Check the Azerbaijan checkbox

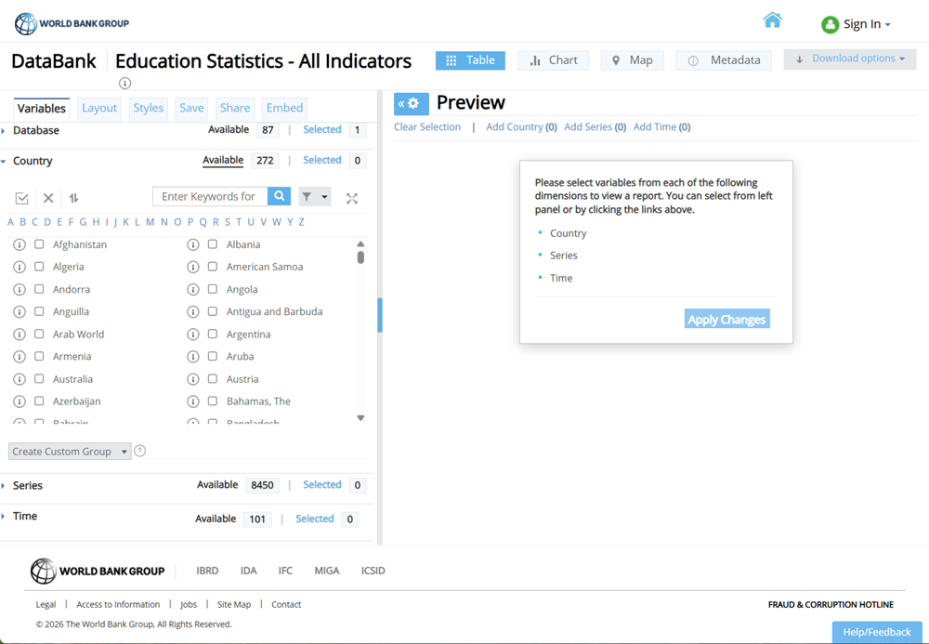click(39, 401)
